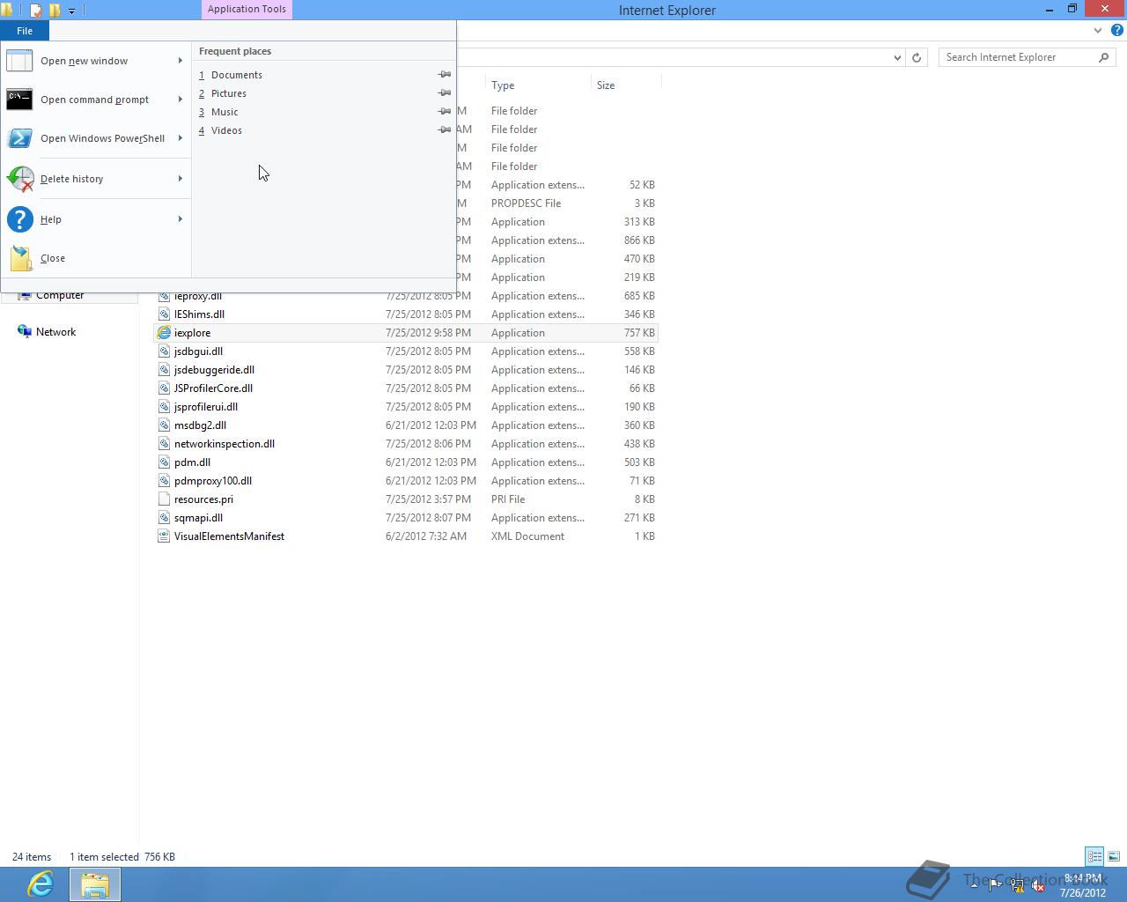
Task: Switch to Details view icon in status bar
Action: (x=1094, y=856)
